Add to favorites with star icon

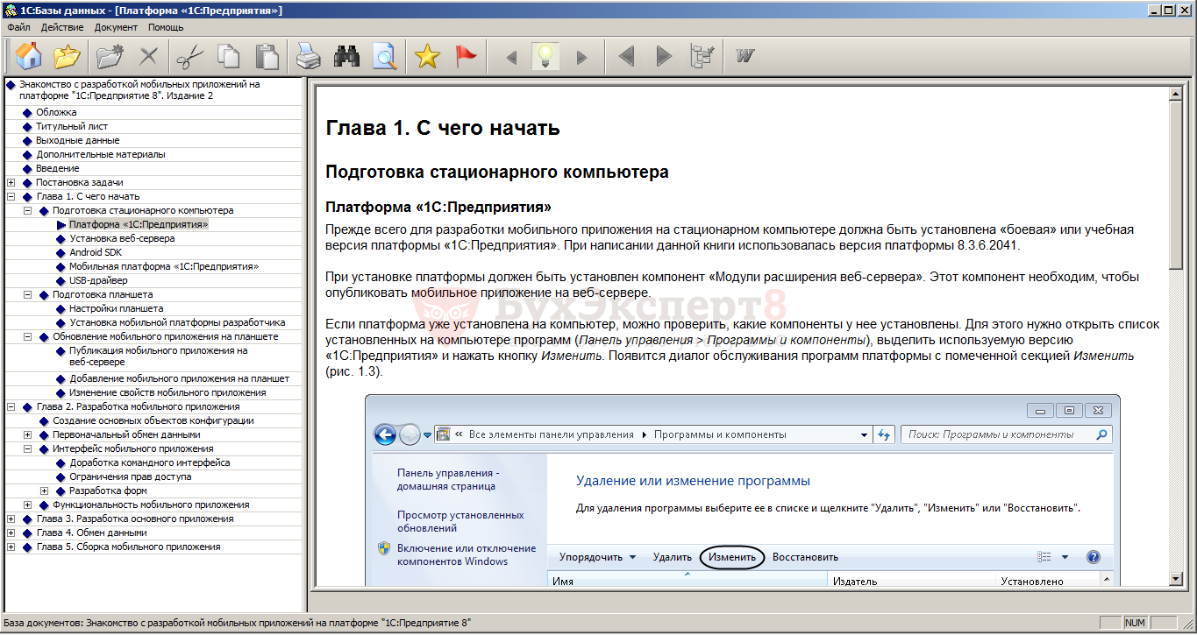pos(427,57)
